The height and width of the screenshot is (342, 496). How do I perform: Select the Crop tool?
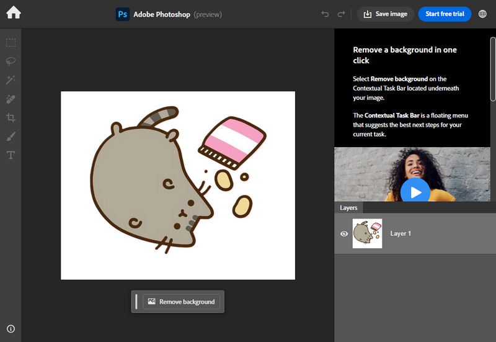coord(11,117)
